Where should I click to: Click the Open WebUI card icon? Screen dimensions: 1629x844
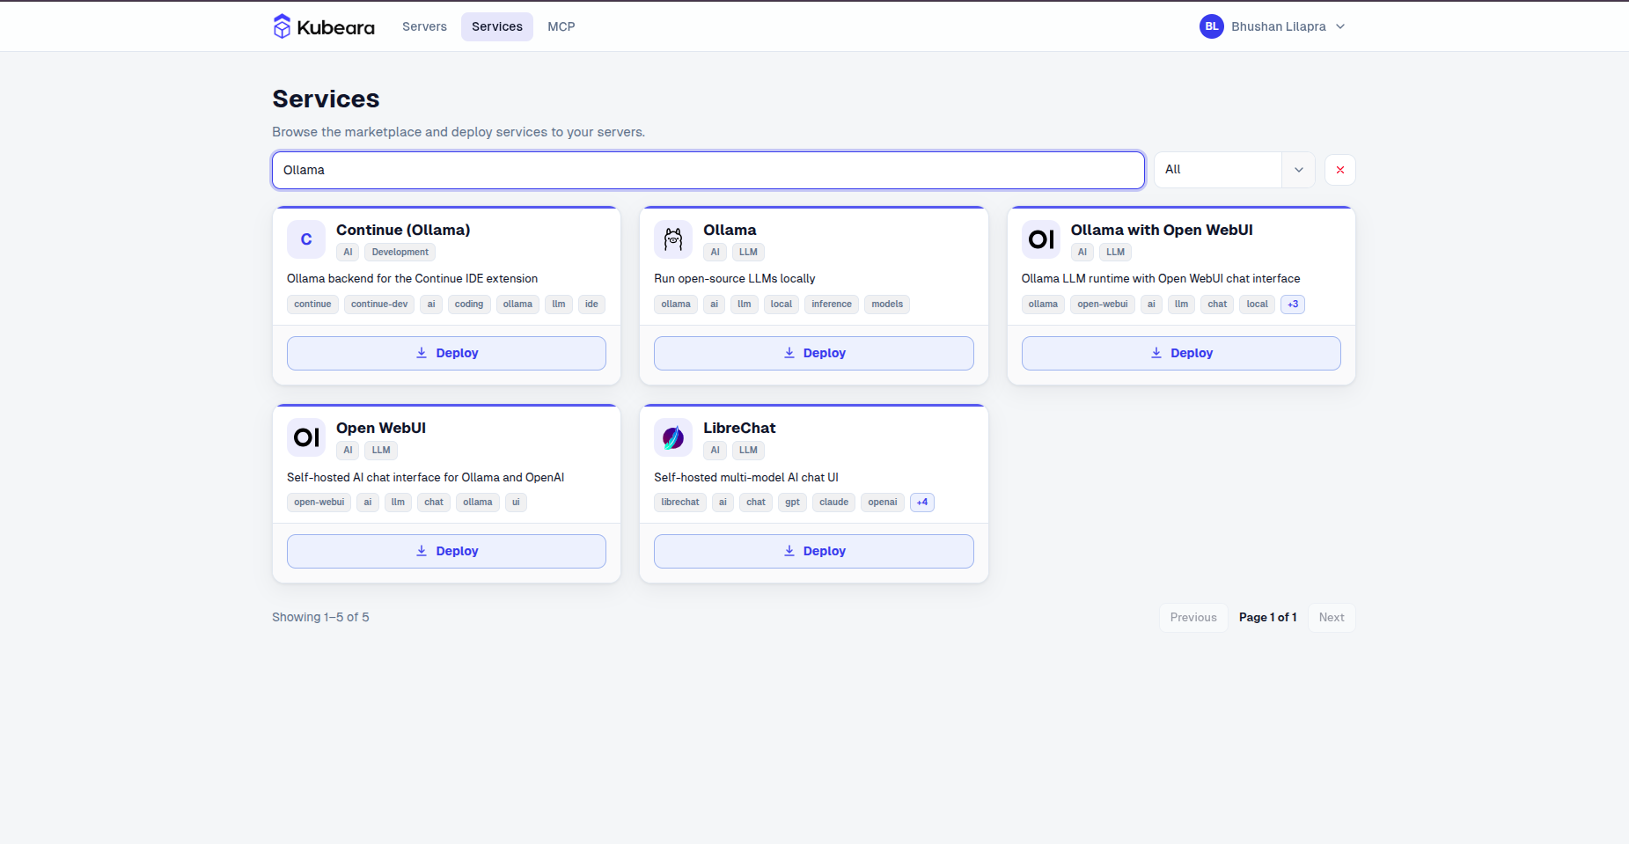(x=306, y=437)
